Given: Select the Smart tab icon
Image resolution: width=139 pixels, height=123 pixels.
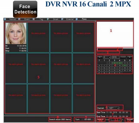Looking at the screenshot, I should pos(48,19).
